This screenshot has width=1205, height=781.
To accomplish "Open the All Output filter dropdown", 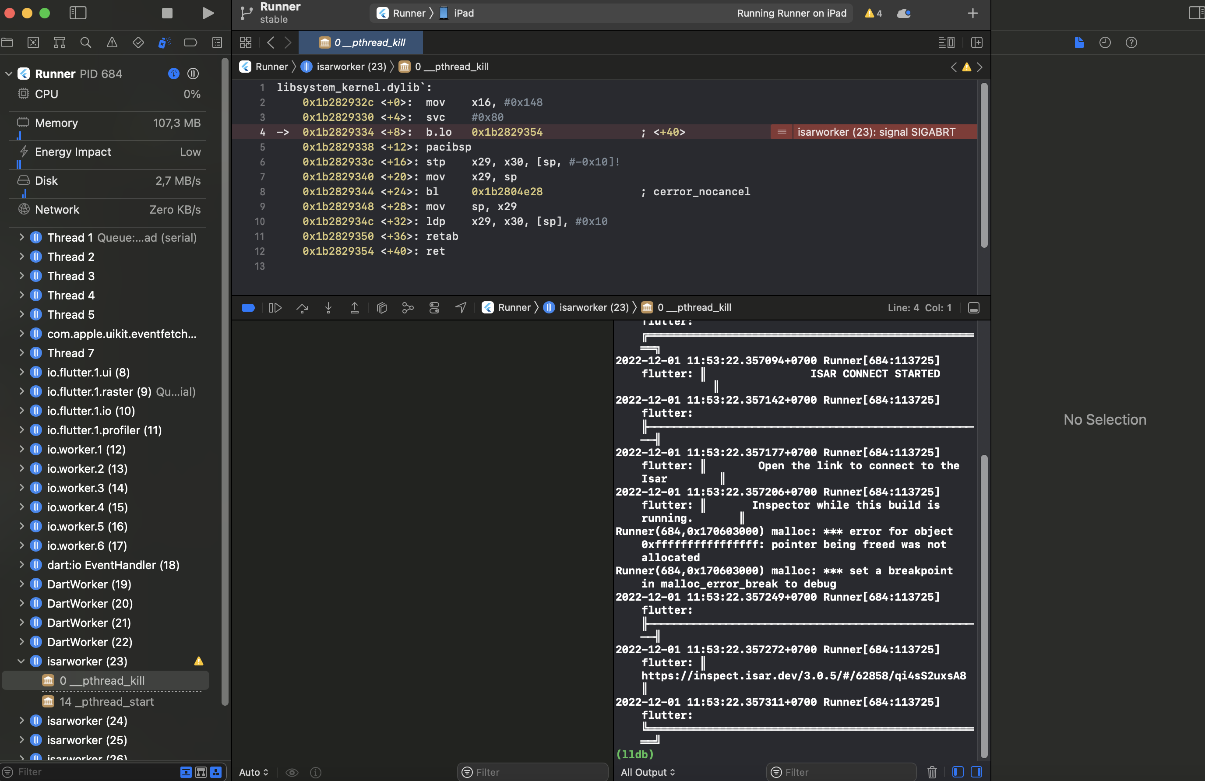I will point(648,772).
